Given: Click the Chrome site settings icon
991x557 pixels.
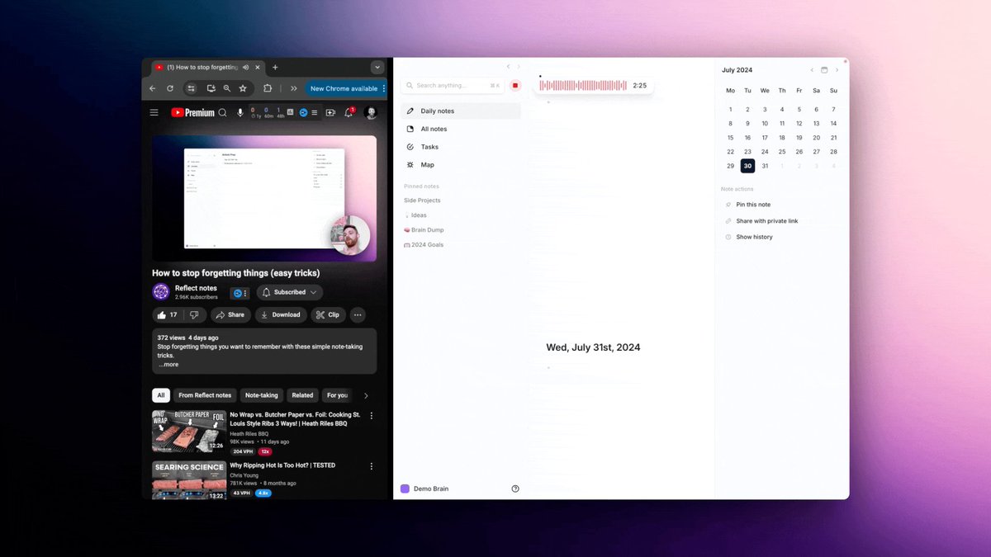Looking at the screenshot, I should pos(191,88).
